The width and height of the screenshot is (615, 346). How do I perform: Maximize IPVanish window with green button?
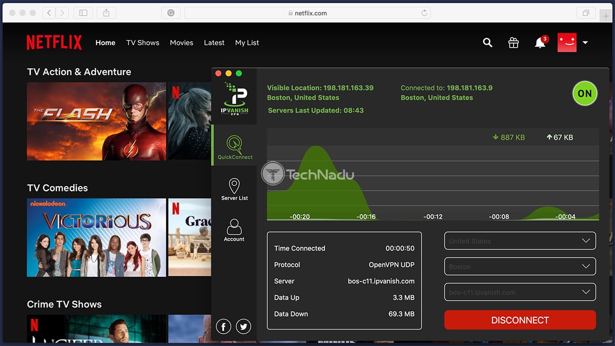239,73
